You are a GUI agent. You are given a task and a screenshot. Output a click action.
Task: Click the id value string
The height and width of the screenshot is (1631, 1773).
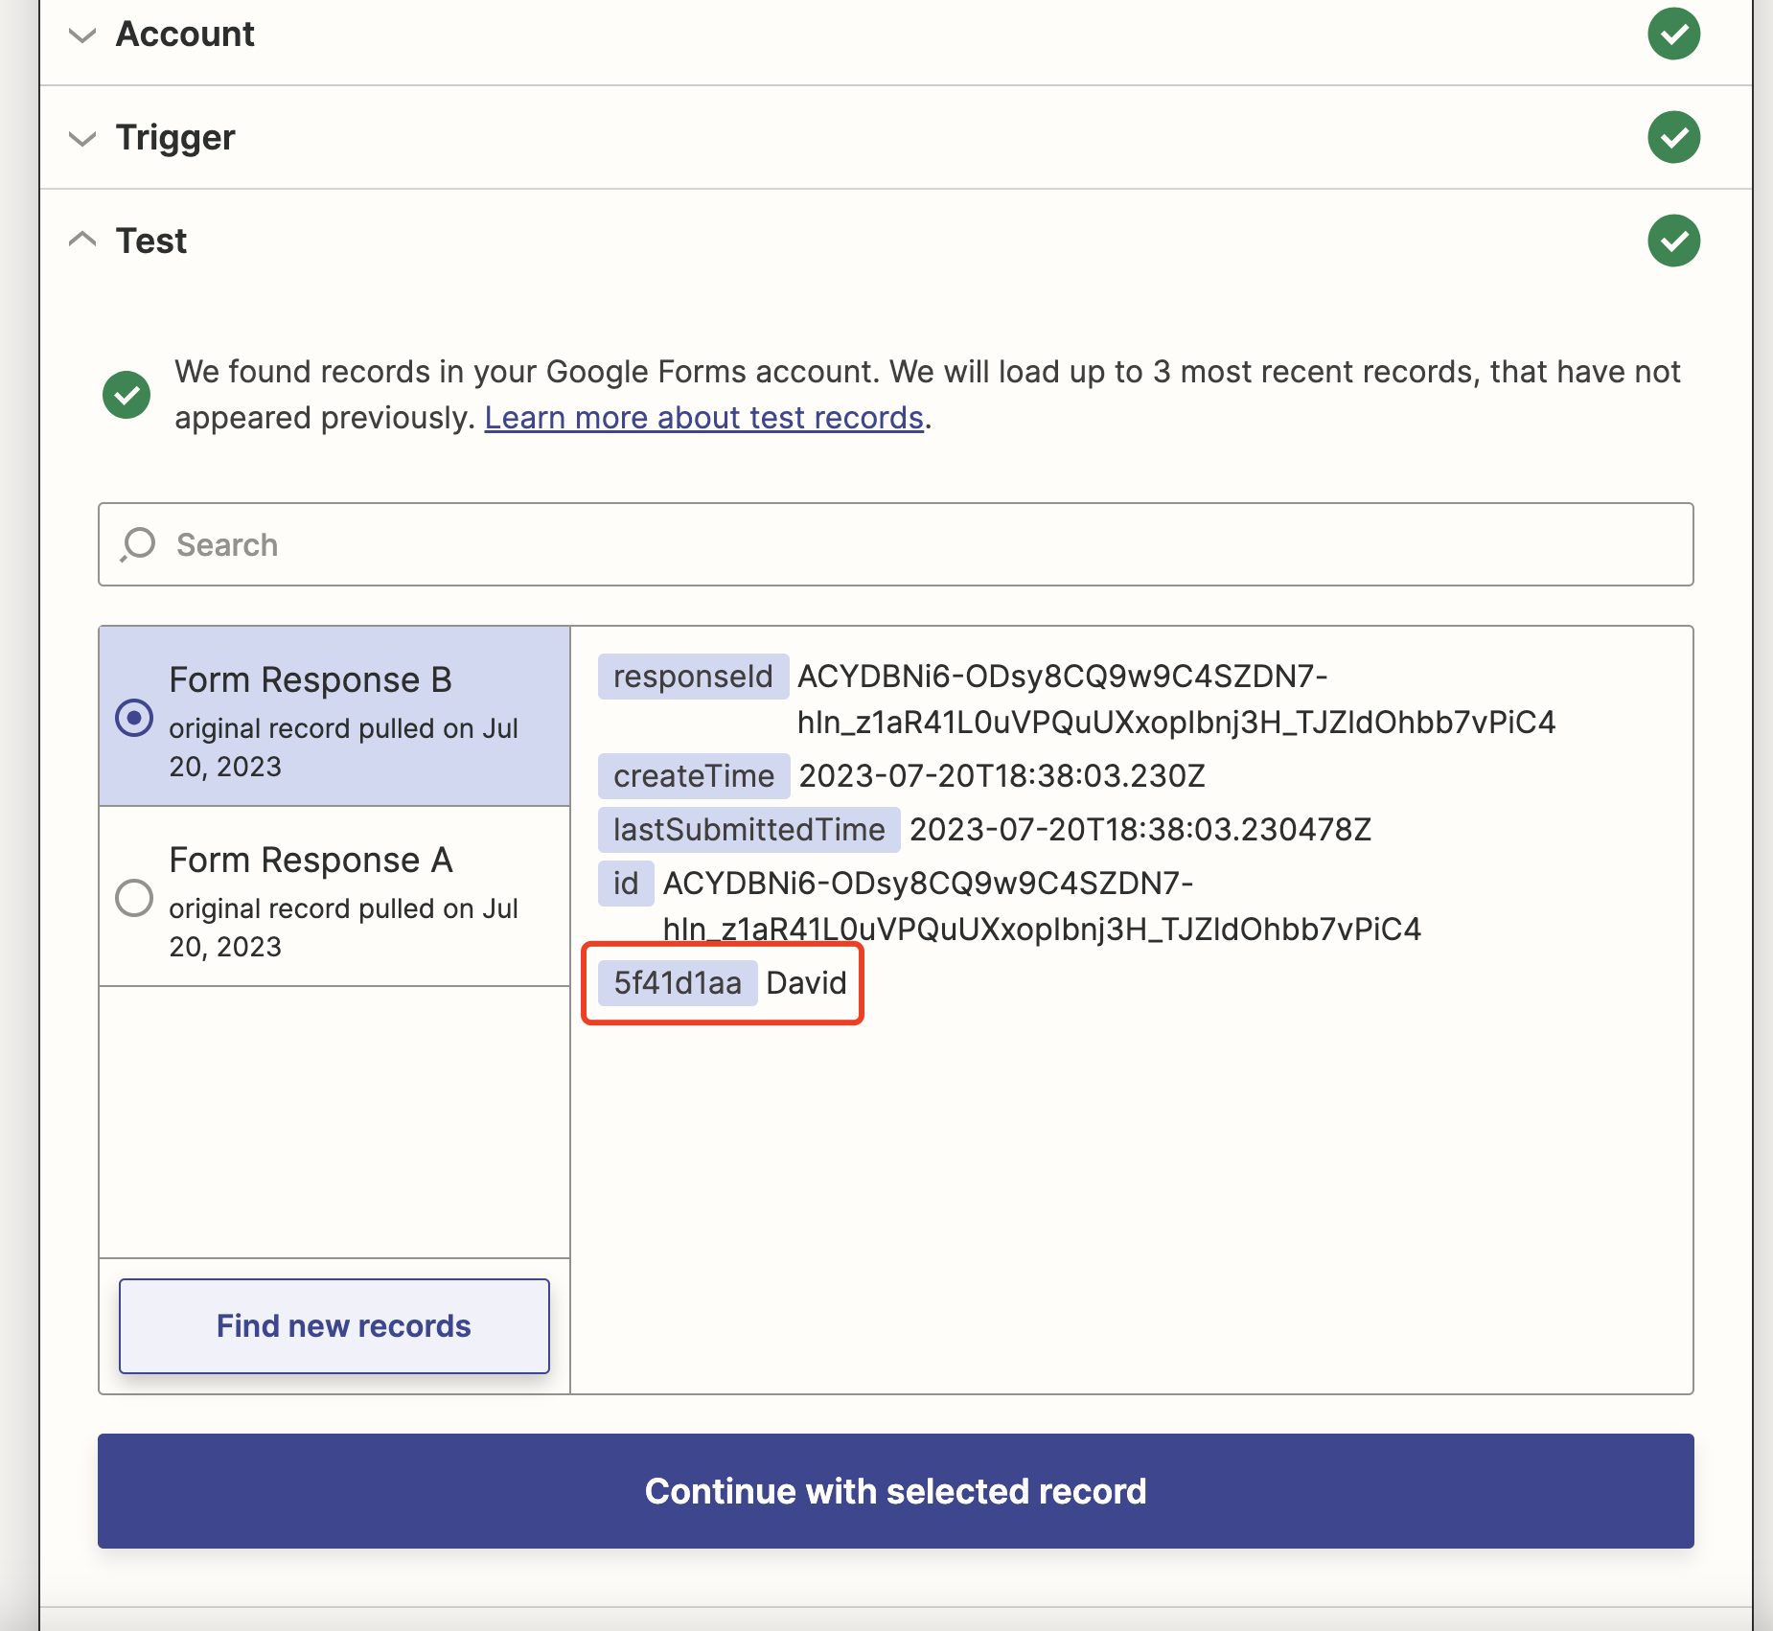[1043, 907]
